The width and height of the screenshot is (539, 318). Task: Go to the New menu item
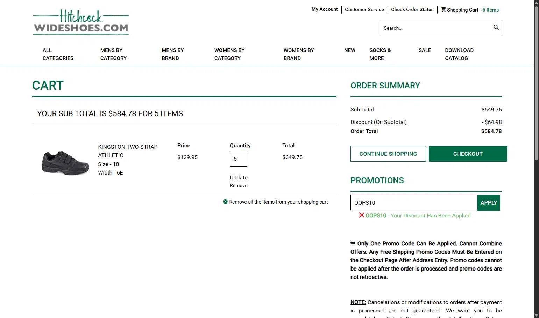coord(350,50)
